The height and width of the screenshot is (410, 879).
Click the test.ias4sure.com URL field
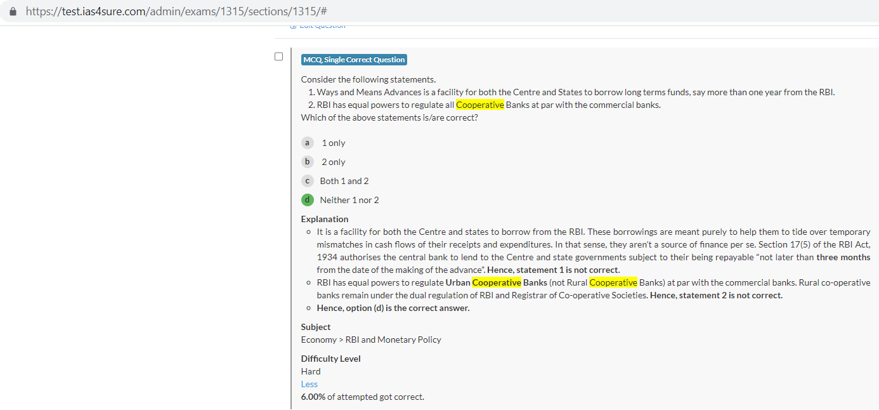click(x=176, y=11)
